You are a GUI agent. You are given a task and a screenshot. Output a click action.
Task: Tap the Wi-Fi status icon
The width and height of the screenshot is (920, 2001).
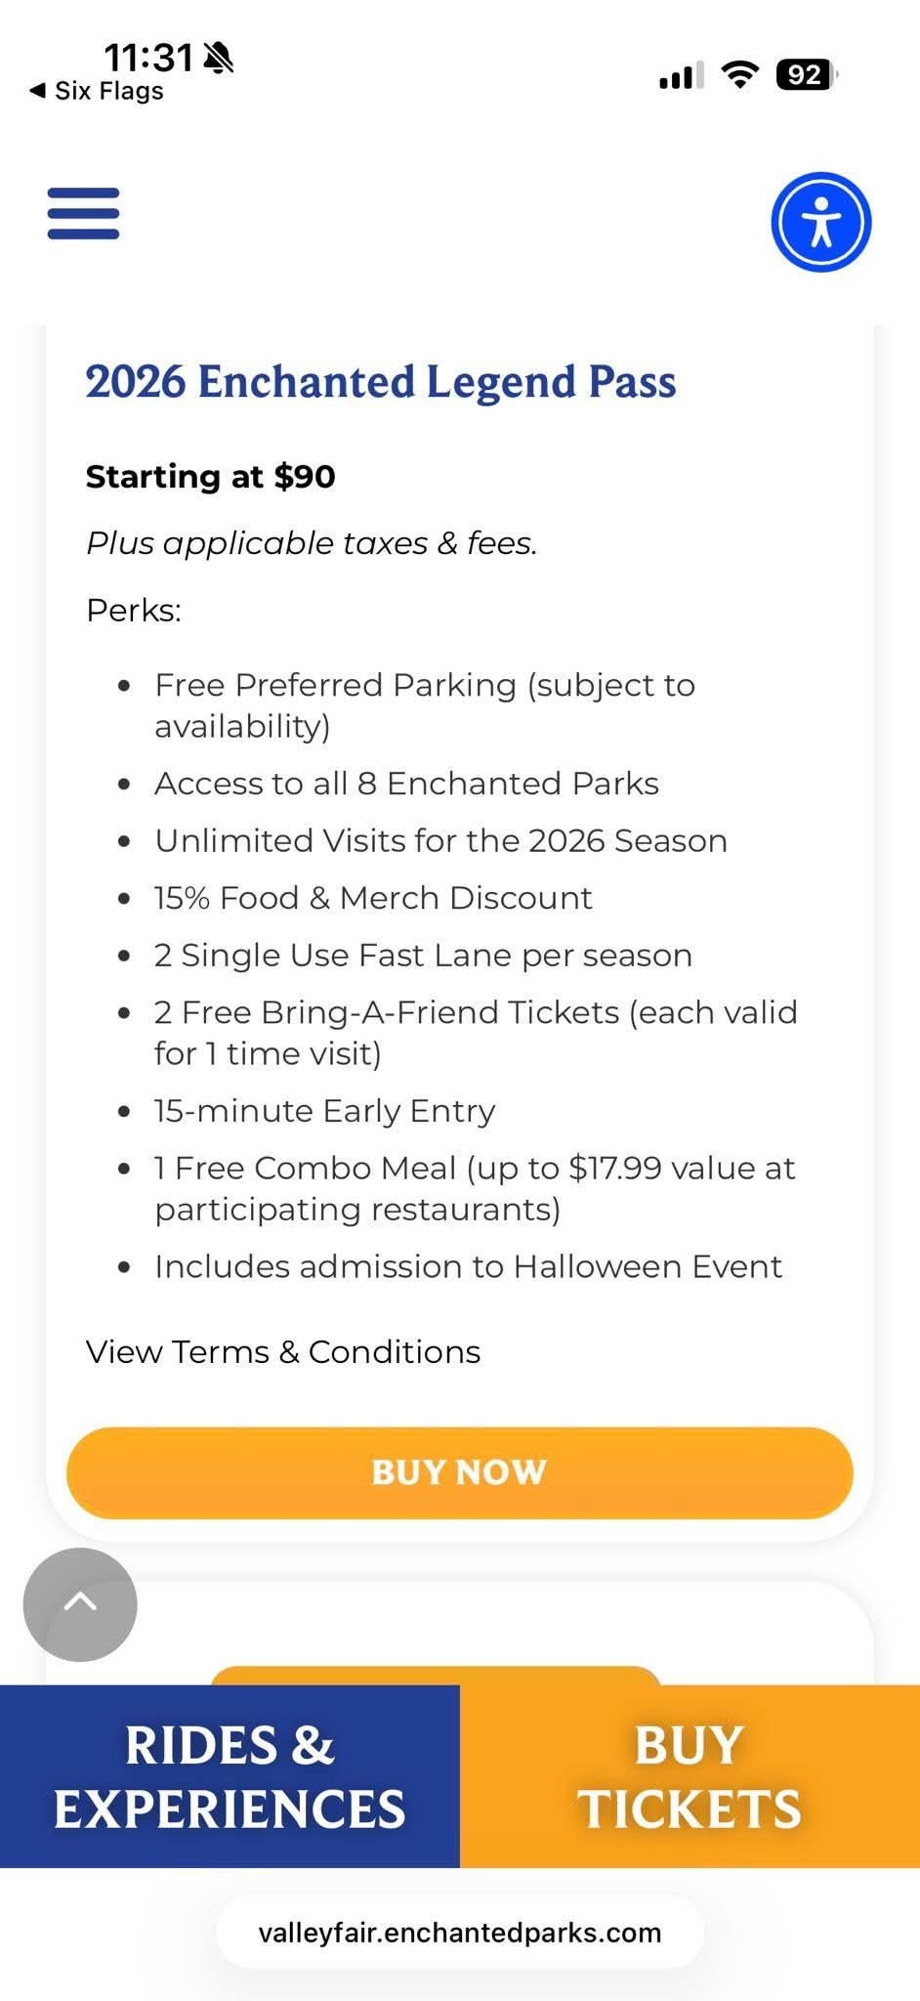coord(740,74)
